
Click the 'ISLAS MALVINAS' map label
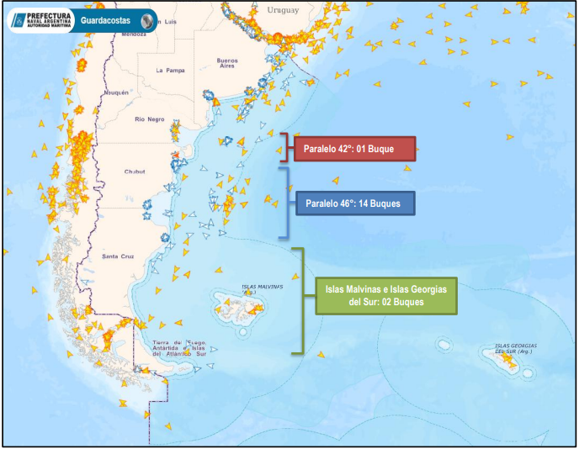(x=263, y=287)
